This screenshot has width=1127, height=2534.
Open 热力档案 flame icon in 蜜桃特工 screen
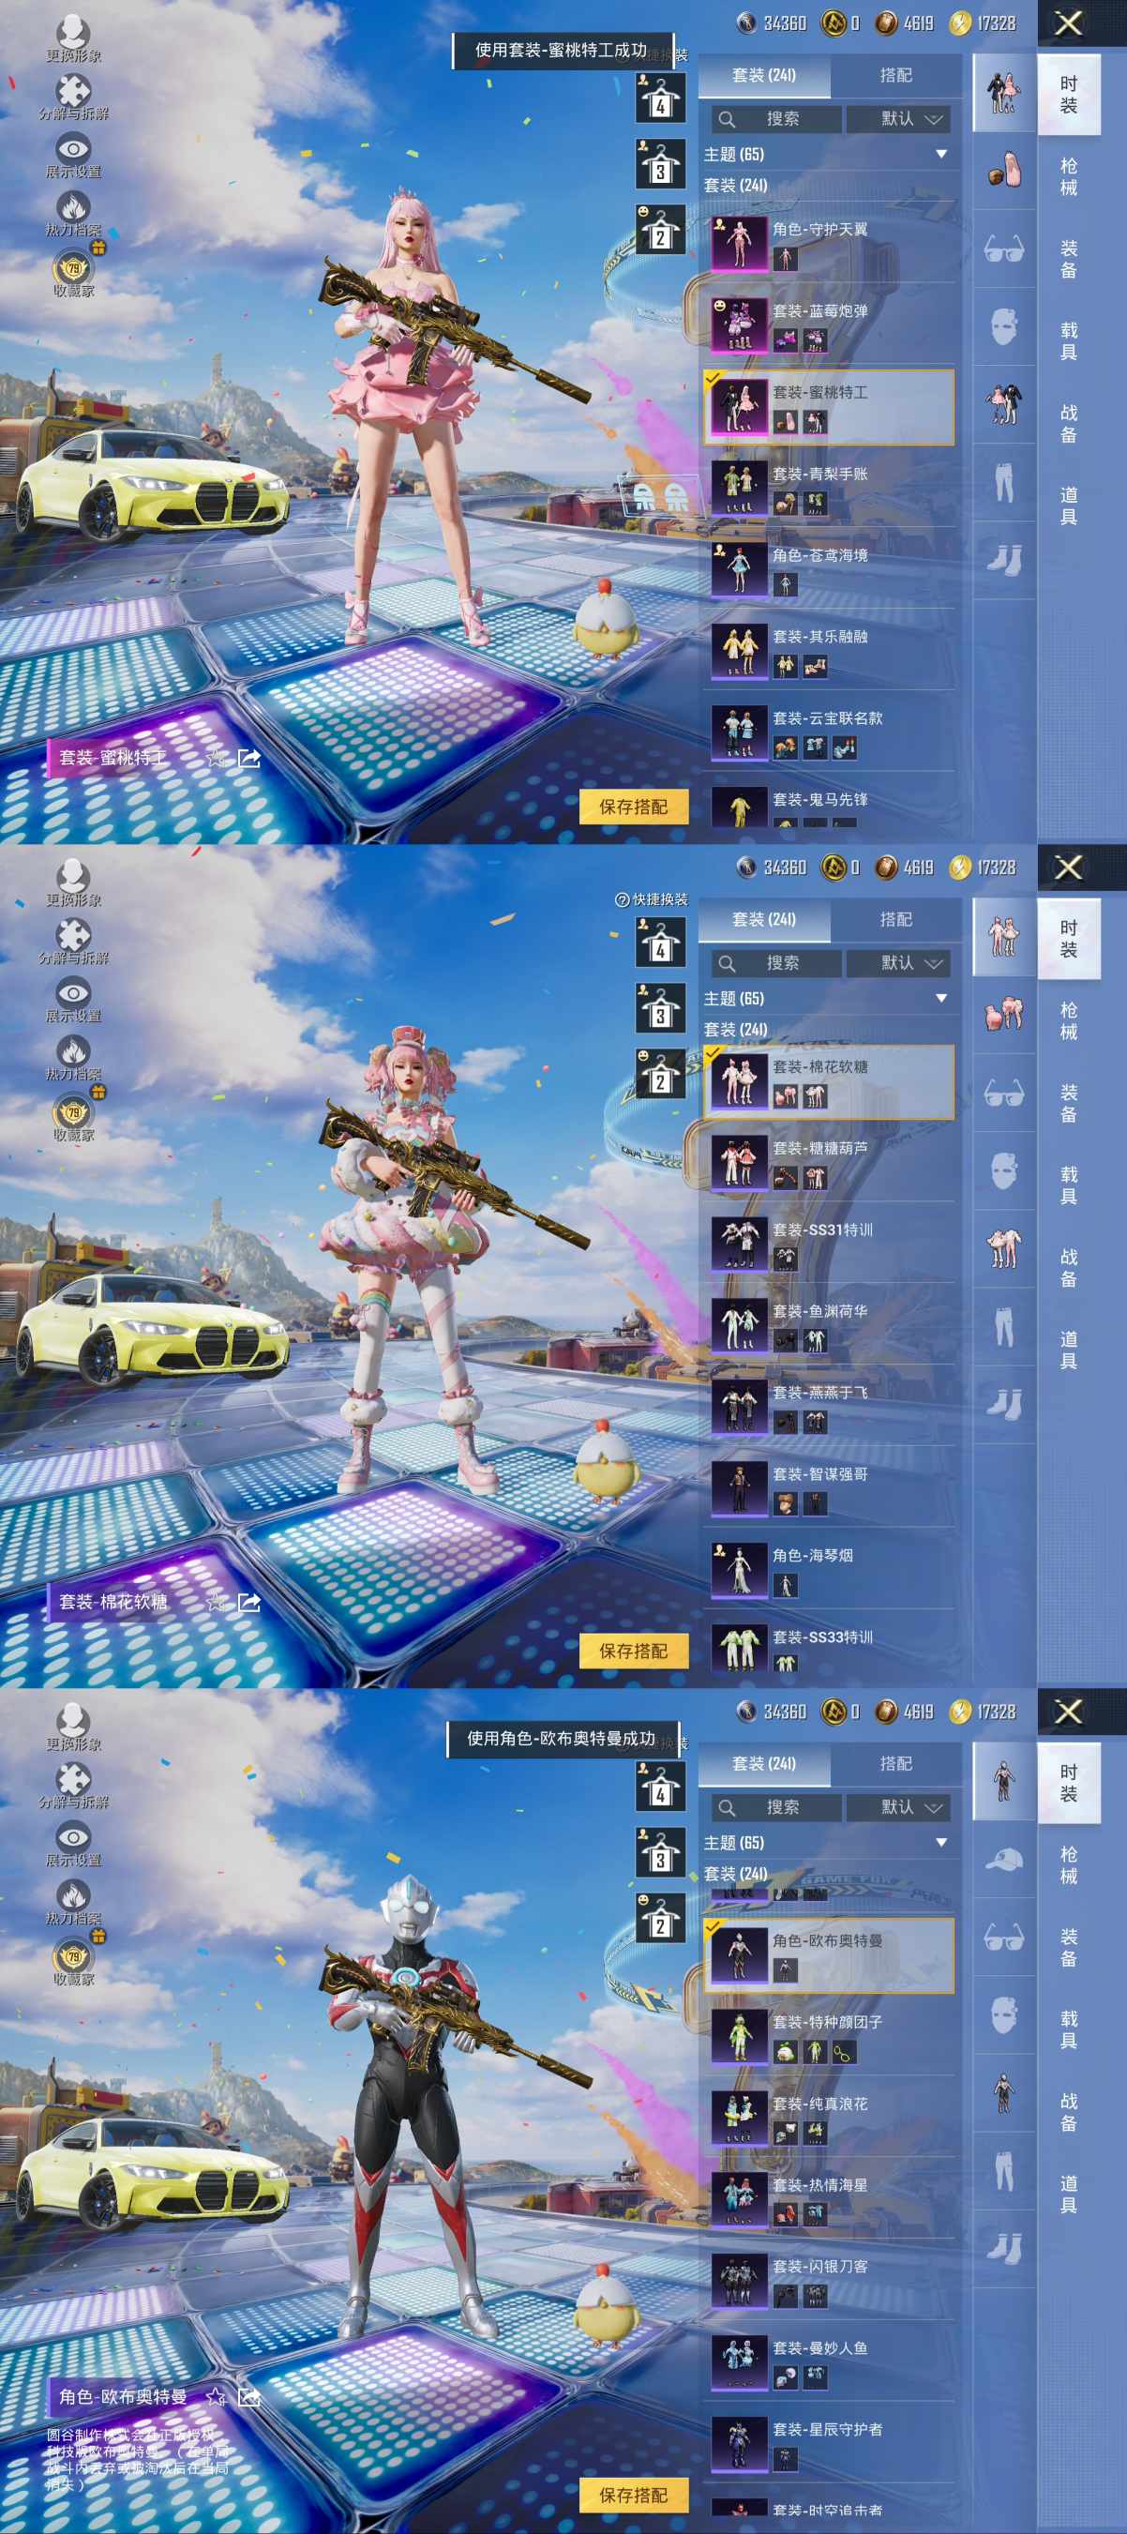[x=74, y=205]
